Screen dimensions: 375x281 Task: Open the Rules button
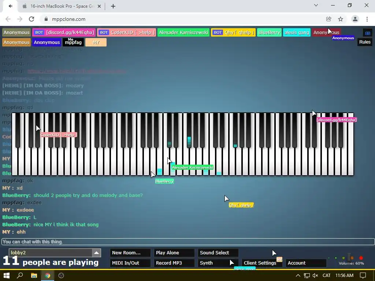365,42
